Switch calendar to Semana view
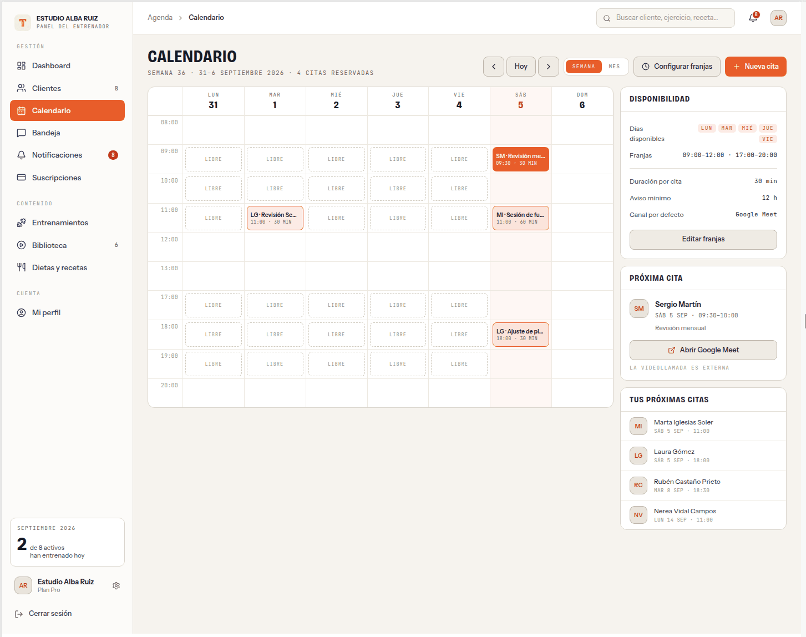This screenshot has height=637, width=806. tap(584, 67)
